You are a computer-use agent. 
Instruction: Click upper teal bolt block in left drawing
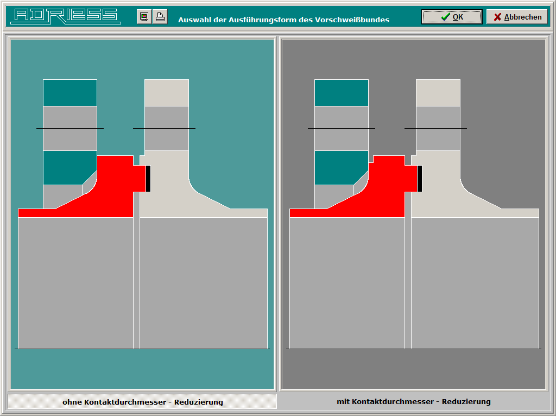[70, 93]
